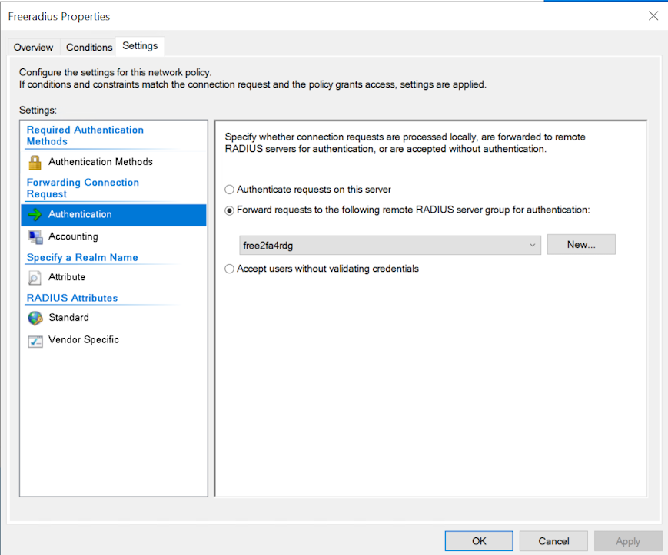Click the Accounting computers icon
The width and height of the screenshot is (668, 555).
pyautogui.click(x=35, y=237)
